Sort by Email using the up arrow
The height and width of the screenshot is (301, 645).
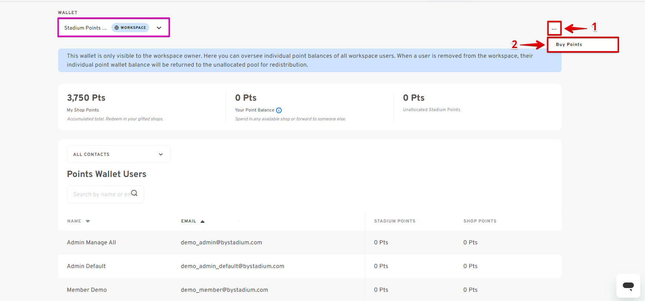coord(203,221)
